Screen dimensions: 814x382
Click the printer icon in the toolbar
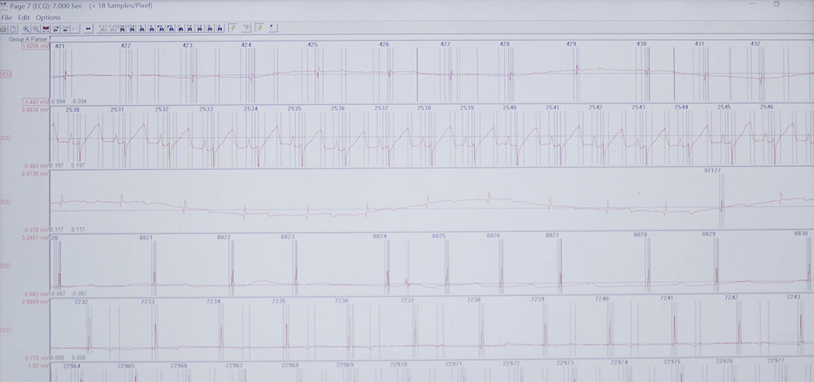[4, 29]
